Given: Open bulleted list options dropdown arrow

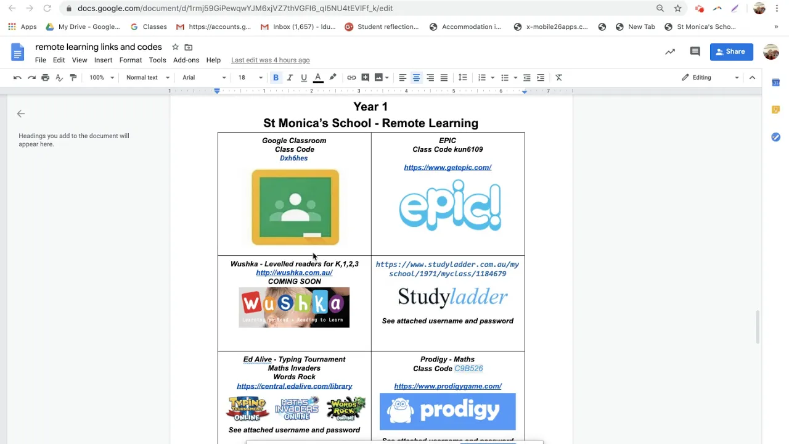Looking at the screenshot, I should [515, 78].
